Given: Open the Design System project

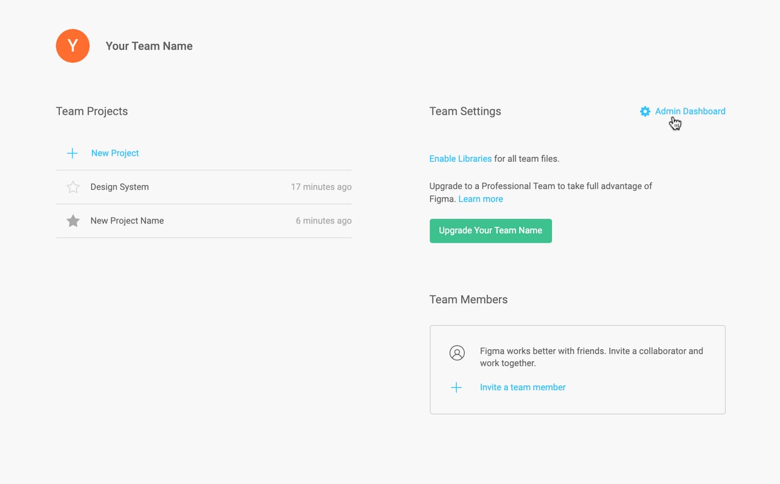Looking at the screenshot, I should pyautogui.click(x=120, y=187).
